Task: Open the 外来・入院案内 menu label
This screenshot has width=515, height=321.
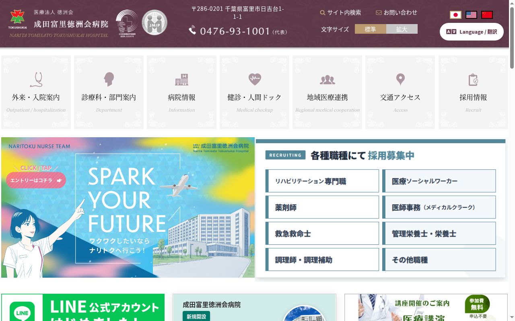Action: pyautogui.click(x=36, y=98)
